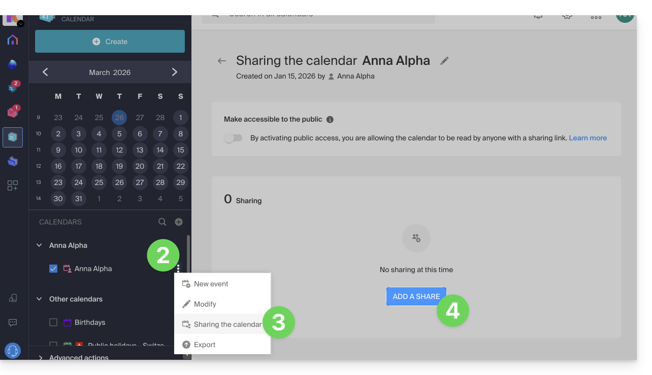The width and height of the screenshot is (652, 375).
Task: Enable the Birthdays calendar checkbox
Action: [53, 322]
